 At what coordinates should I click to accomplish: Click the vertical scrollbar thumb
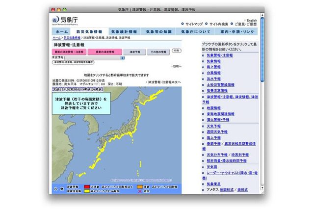[x=262, y=50]
